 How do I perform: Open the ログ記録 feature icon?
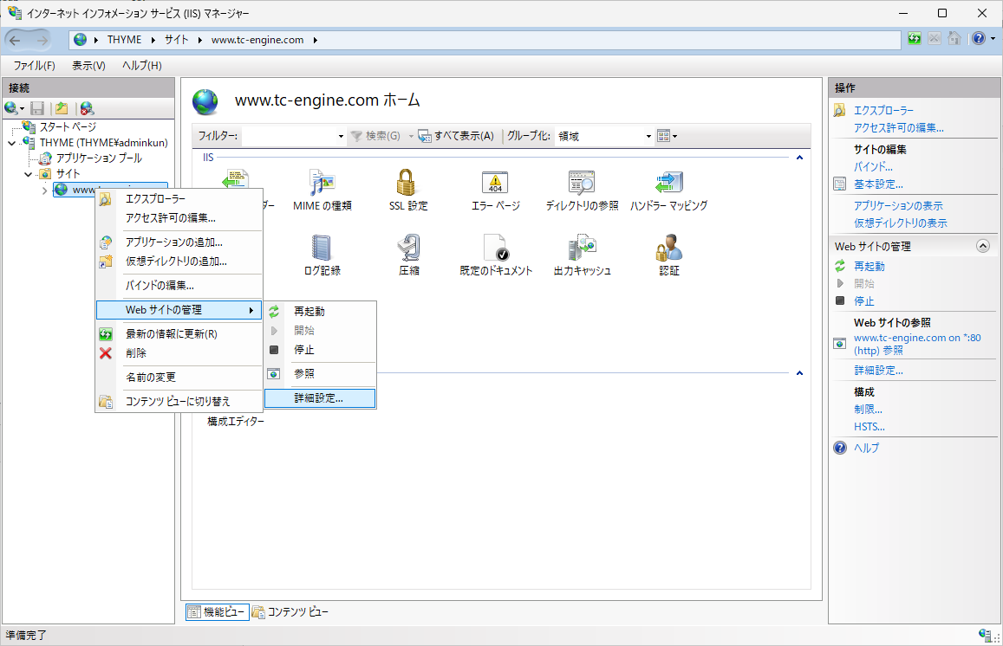pyautogui.click(x=322, y=255)
